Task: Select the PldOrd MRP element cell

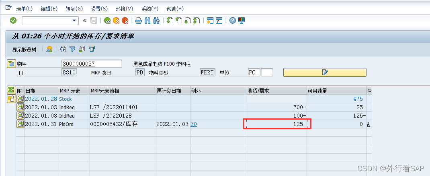Action: pyautogui.click(x=74, y=124)
